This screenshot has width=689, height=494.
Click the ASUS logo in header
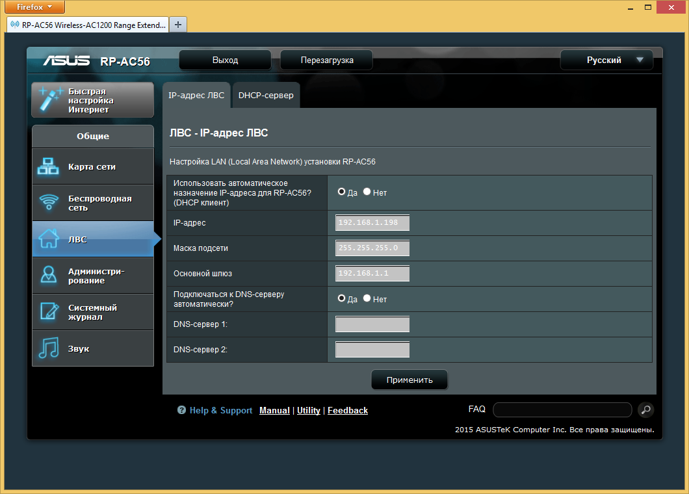(66, 60)
